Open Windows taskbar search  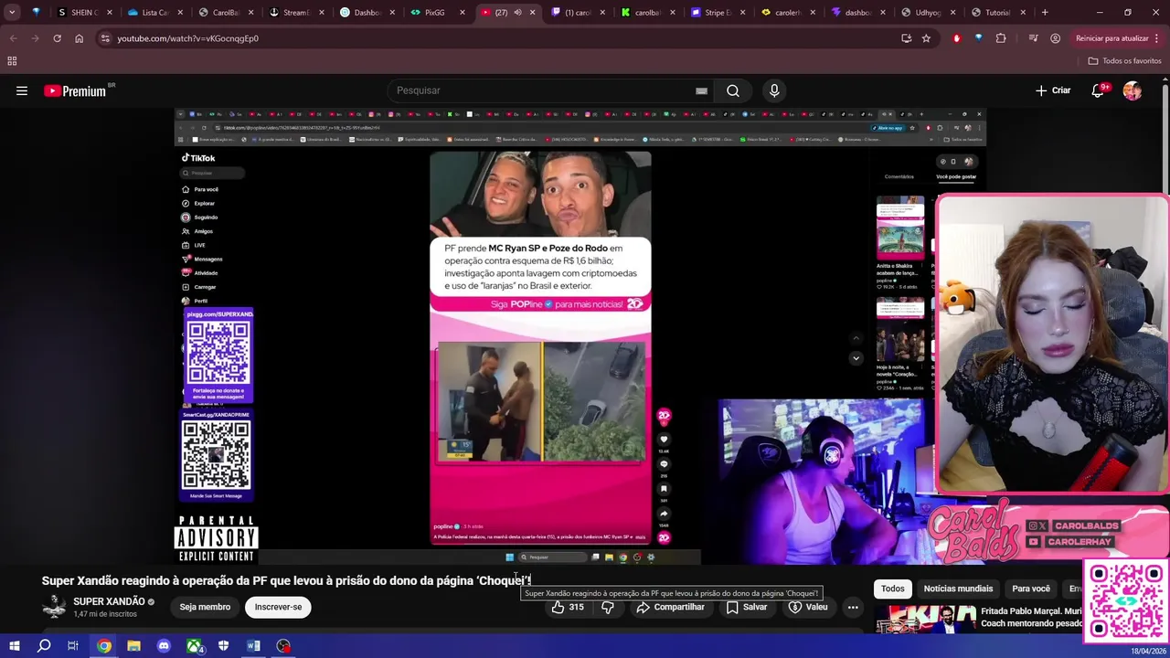pos(44,646)
